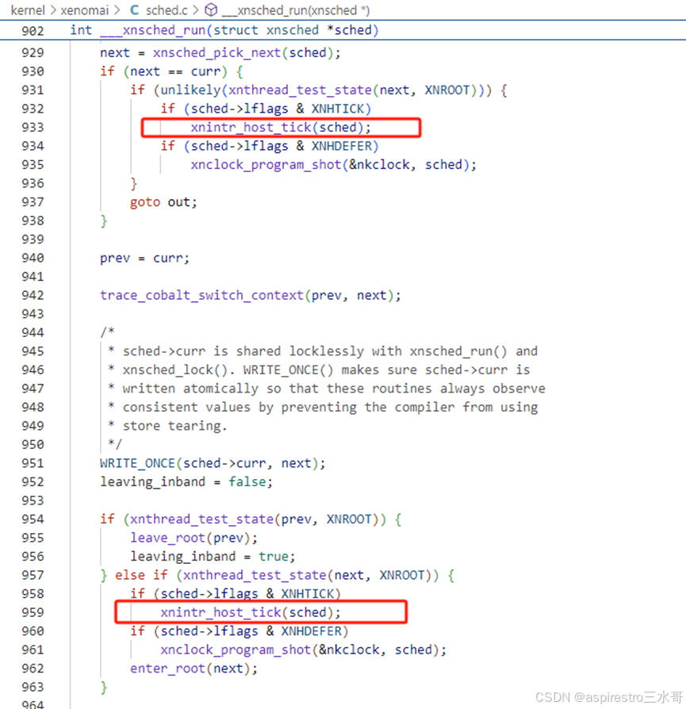Click xnclock_program_shot on line 935

pos(266,165)
